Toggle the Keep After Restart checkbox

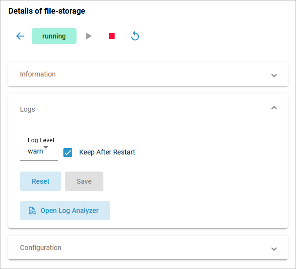pyautogui.click(x=68, y=152)
